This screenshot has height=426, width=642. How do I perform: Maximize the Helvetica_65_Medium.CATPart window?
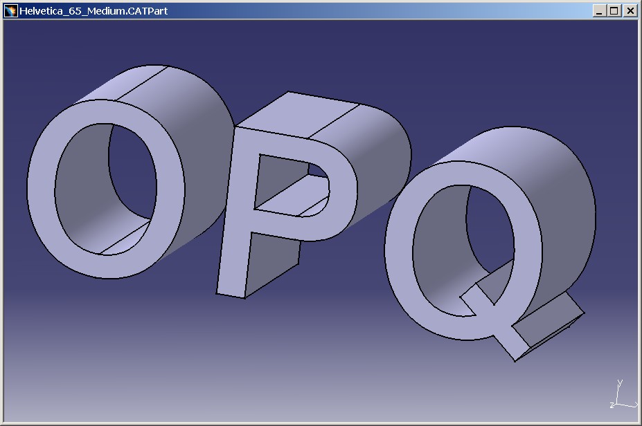(x=614, y=11)
